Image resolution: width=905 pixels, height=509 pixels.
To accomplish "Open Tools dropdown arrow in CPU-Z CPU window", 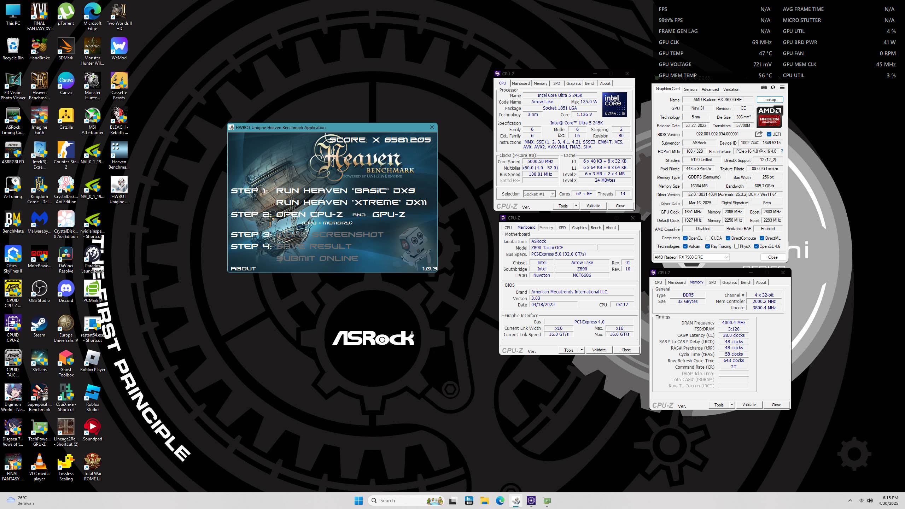I will (576, 206).
